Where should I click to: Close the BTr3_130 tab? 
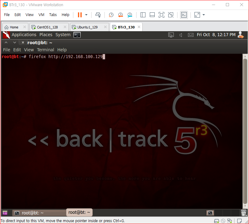point(139,27)
